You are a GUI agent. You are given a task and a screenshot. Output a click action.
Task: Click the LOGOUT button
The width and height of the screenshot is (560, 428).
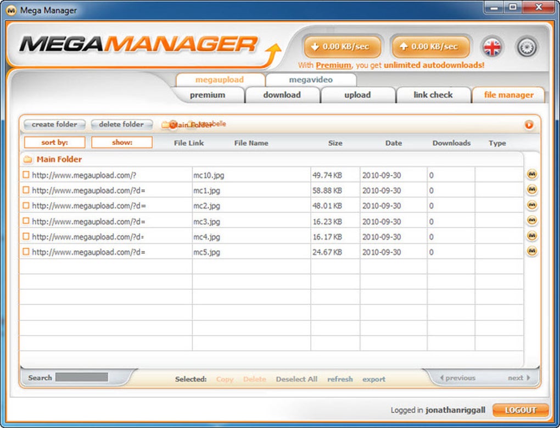point(519,410)
